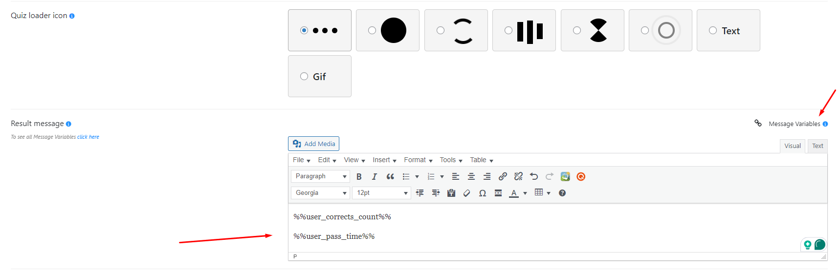Viewport: 840px width, 275px height.
Task: Redo the last edit
Action: click(x=550, y=176)
